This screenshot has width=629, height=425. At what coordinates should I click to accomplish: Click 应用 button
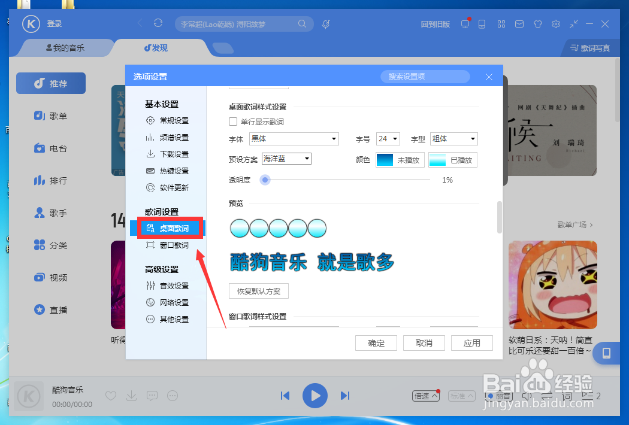(x=472, y=343)
